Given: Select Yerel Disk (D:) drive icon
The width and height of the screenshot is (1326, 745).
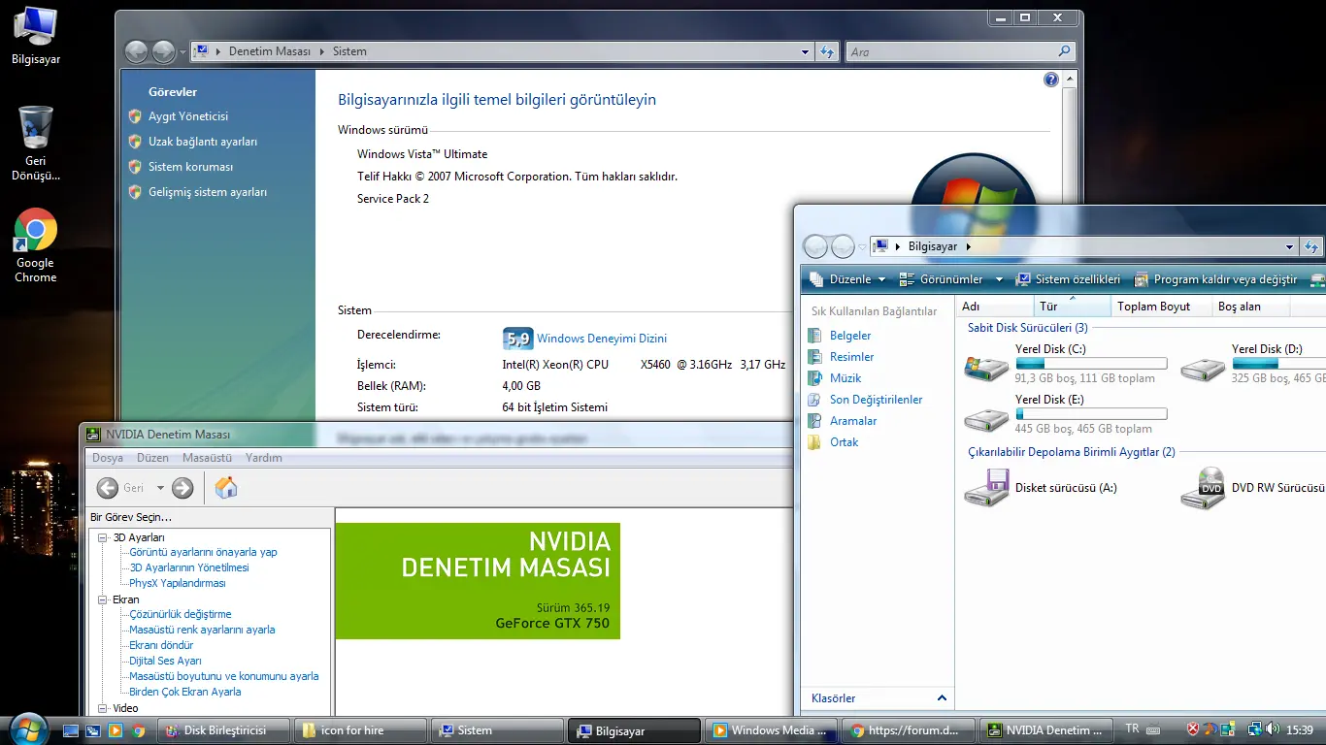Looking at the screenshot, I should tap(1203, 367).
